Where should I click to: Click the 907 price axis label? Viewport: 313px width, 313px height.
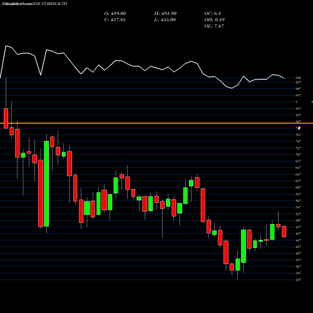(x=298, y=89)
